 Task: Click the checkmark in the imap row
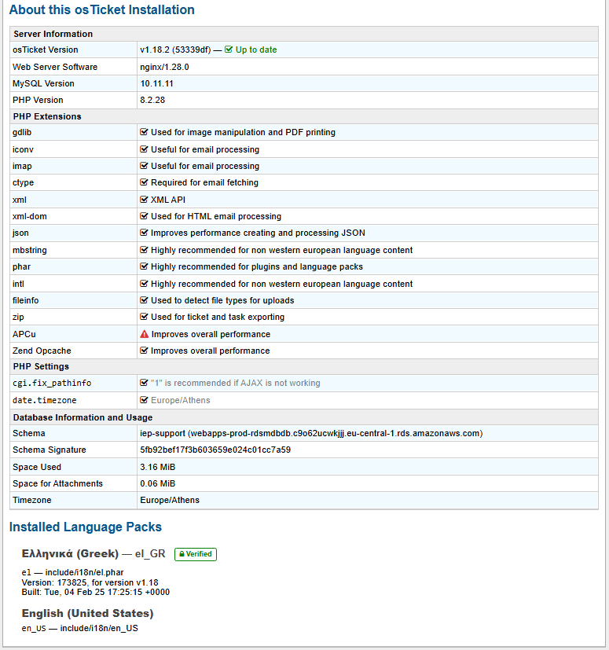144,166
